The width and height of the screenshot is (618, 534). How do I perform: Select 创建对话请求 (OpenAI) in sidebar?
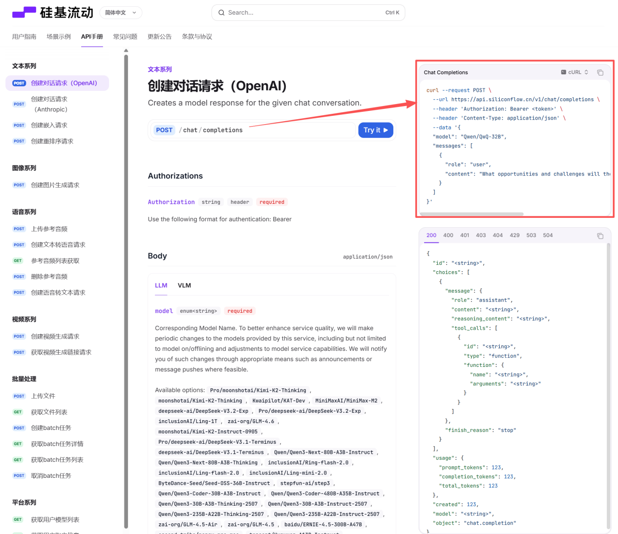pos(57,83)
